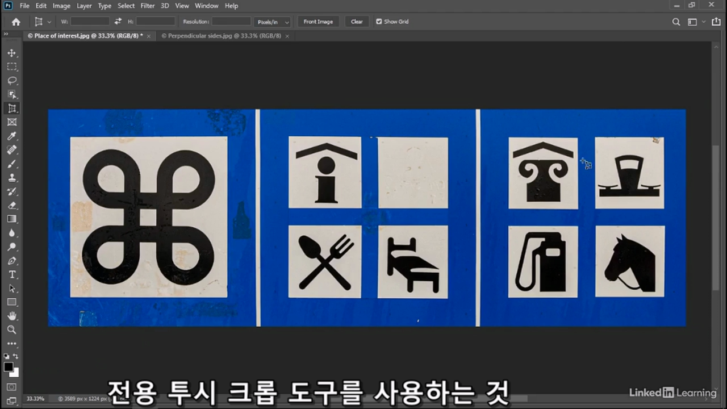Select the Spot Healing Brush tool
The width and height of the screenshot is (727, 409).
[12, 150]
